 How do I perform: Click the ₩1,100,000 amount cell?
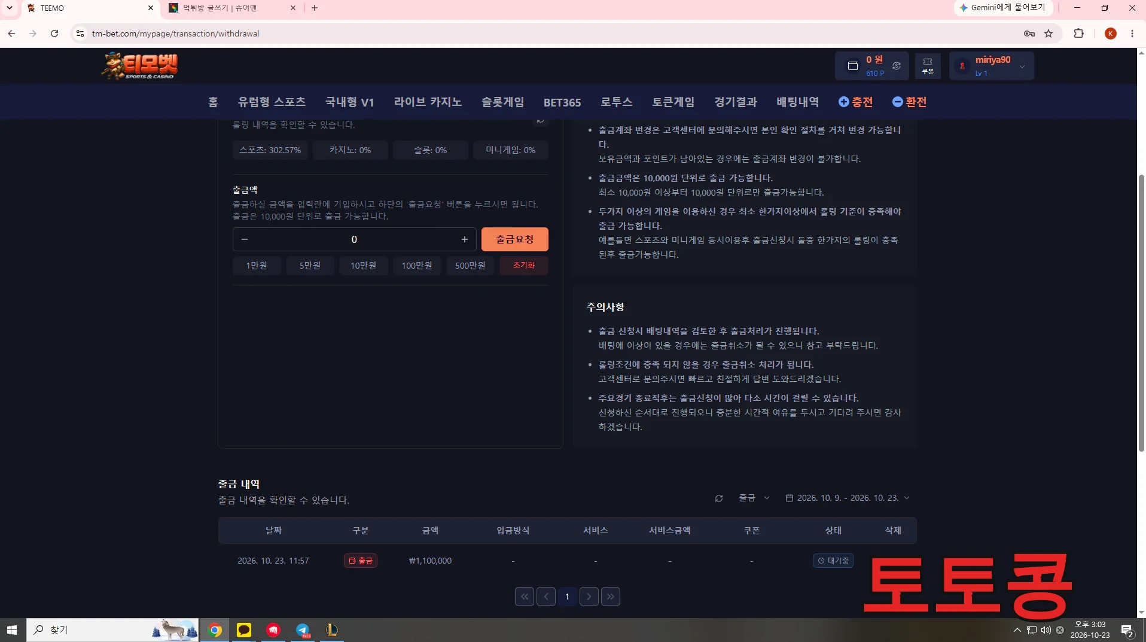430,561
